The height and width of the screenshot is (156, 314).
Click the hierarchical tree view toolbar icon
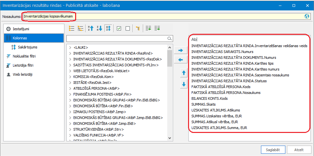tap(80, 29)
